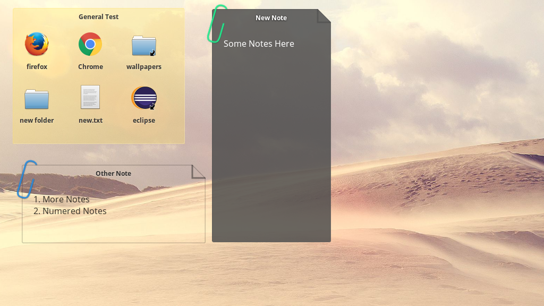Place cursor in 'Some Notes Here' text
This screenshot has width=544, height=306.
click(x=259, y=44)
